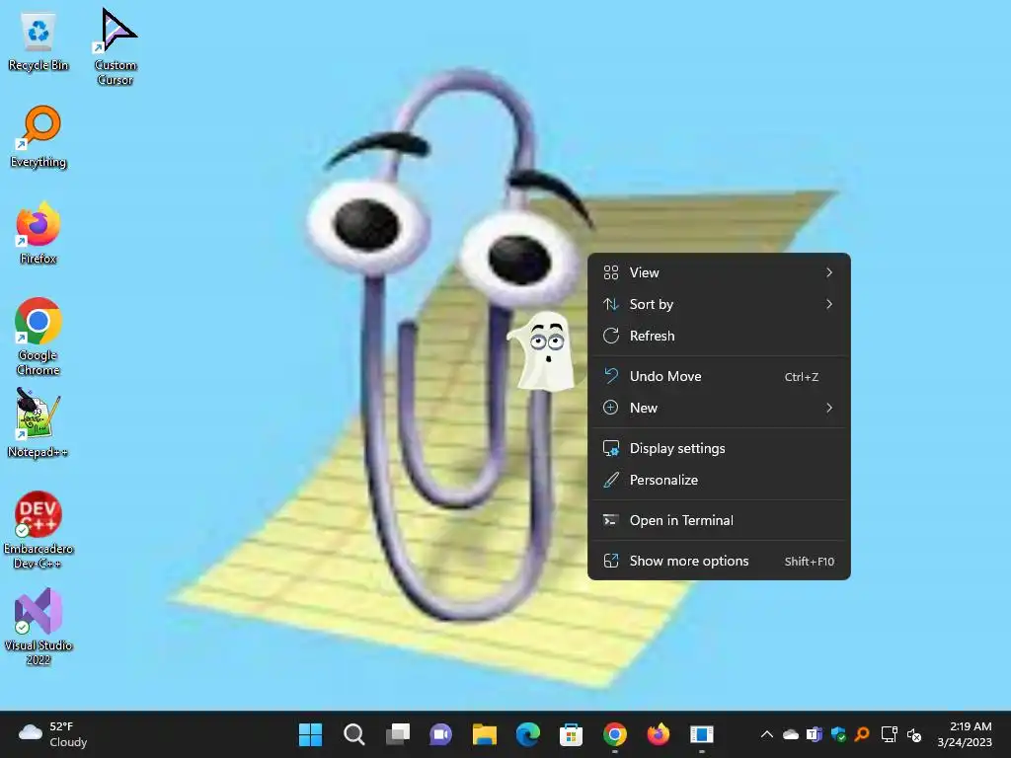The image size is (1011, 758).
Task: Switch to Chrome in the taskbar
Action: pos(615,734)
